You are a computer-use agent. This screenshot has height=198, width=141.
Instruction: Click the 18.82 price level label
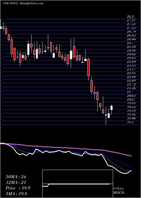point(131,114)
